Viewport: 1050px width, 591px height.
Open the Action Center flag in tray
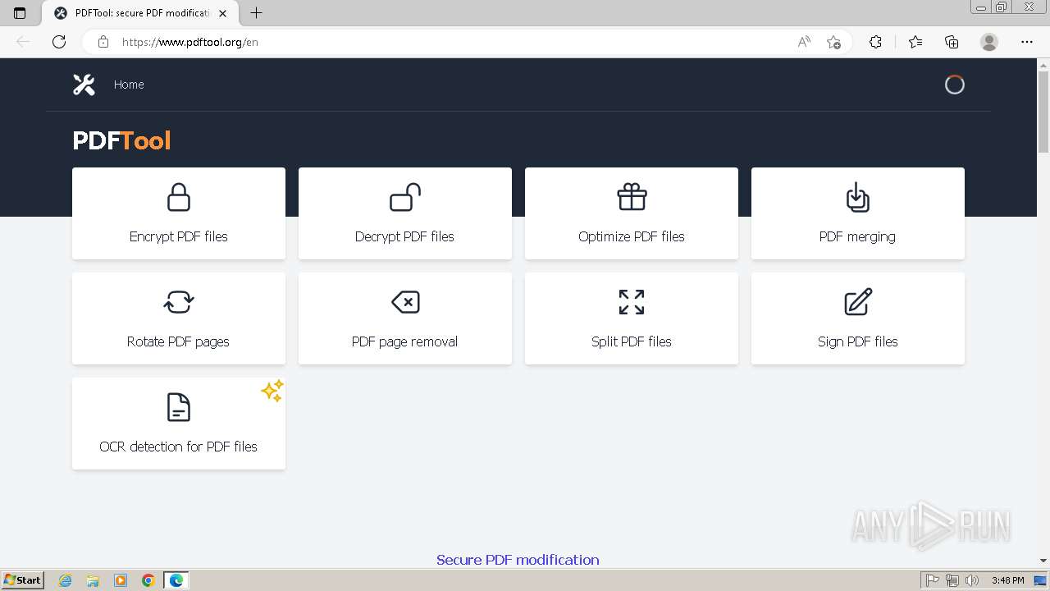[x=933, y=580]
